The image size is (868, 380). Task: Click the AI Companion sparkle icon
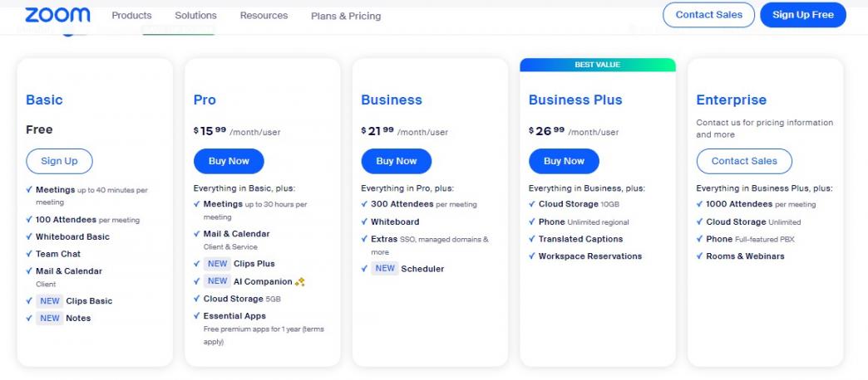(x=300, y=282)
